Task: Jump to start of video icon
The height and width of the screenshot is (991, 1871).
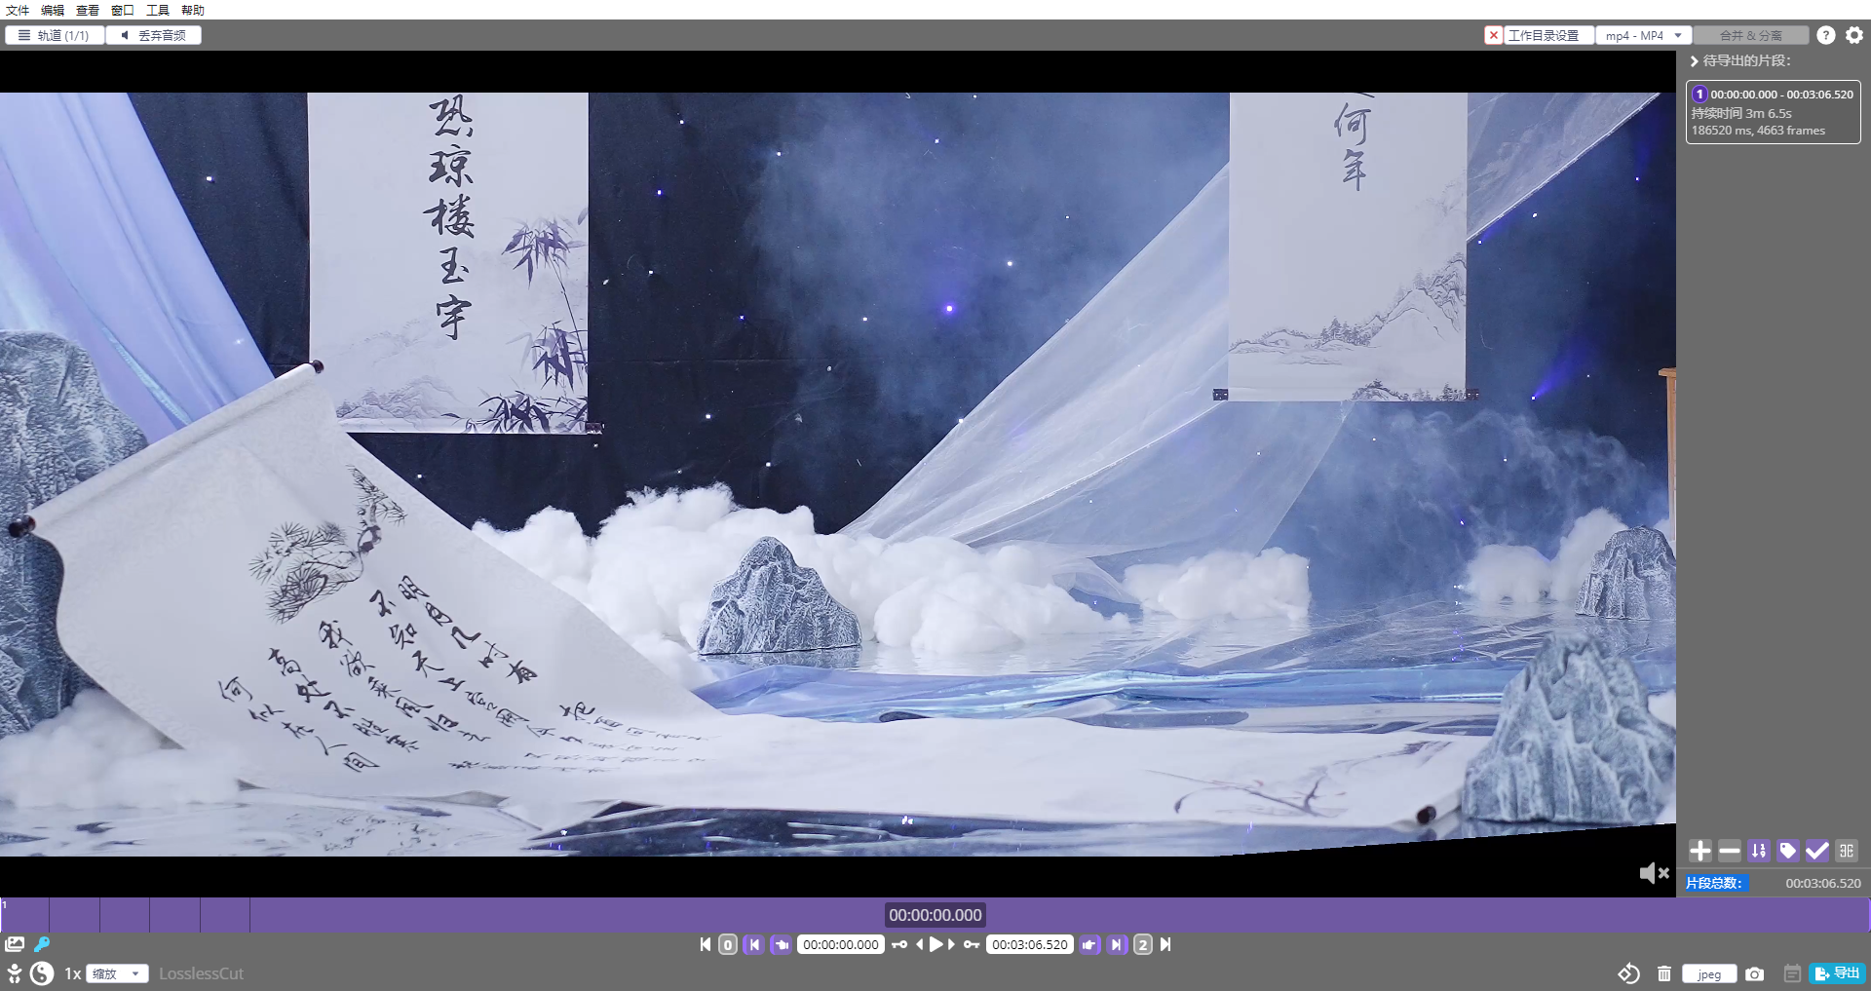Action: [x=706, y=944]
